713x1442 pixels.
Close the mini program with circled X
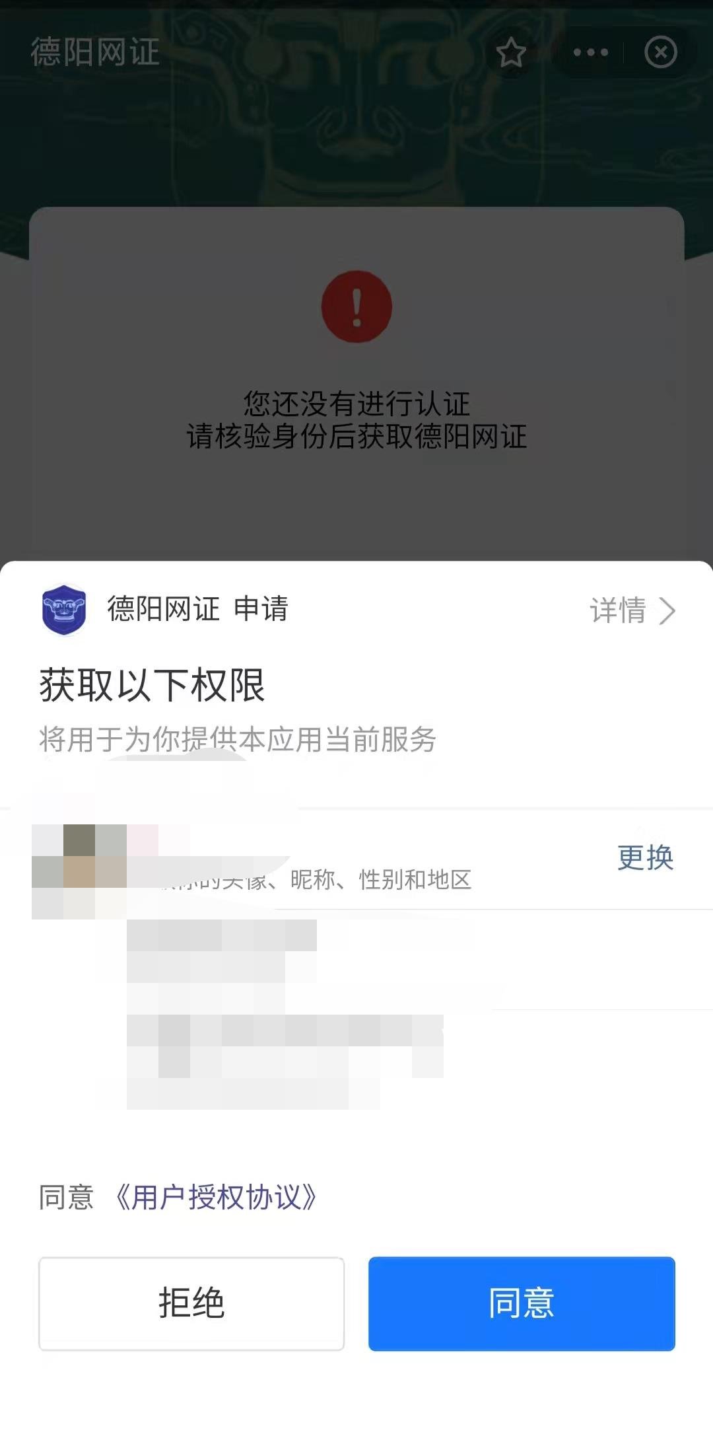point(661,52)
